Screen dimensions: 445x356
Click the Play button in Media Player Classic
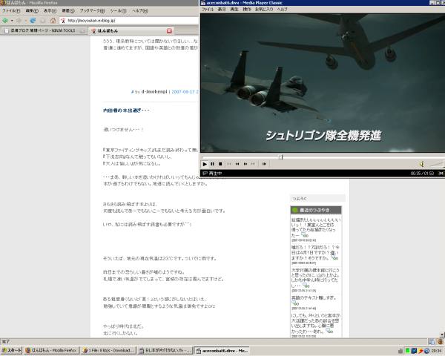click(205, 164)
